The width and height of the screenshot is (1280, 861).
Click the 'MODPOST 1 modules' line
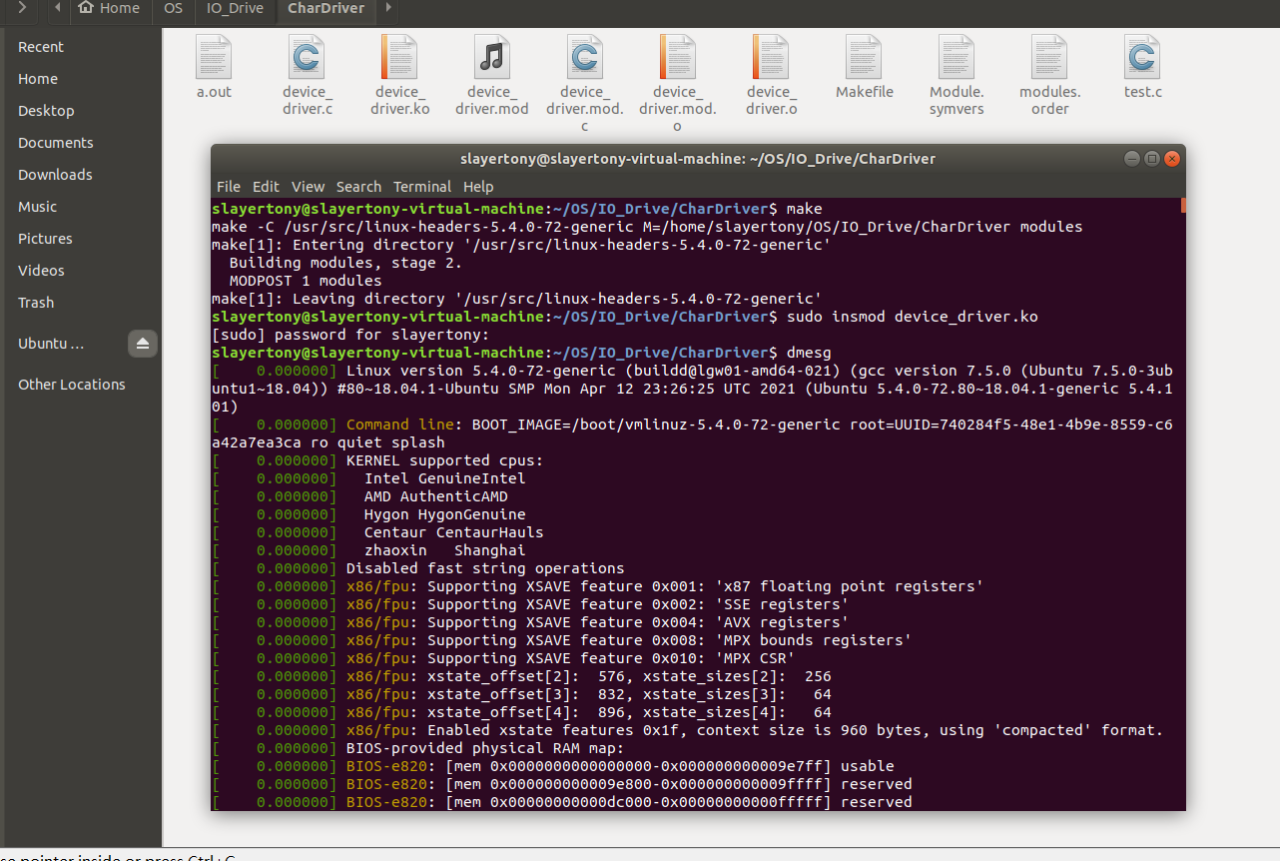(306, 281)
